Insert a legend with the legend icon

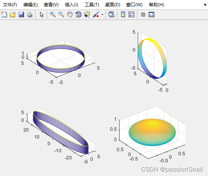coord(131,14)
